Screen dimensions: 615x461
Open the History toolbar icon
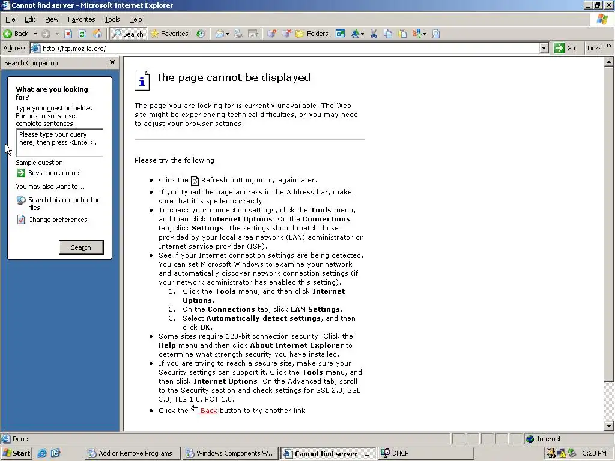pyautogui.click(x=201, y=34)
